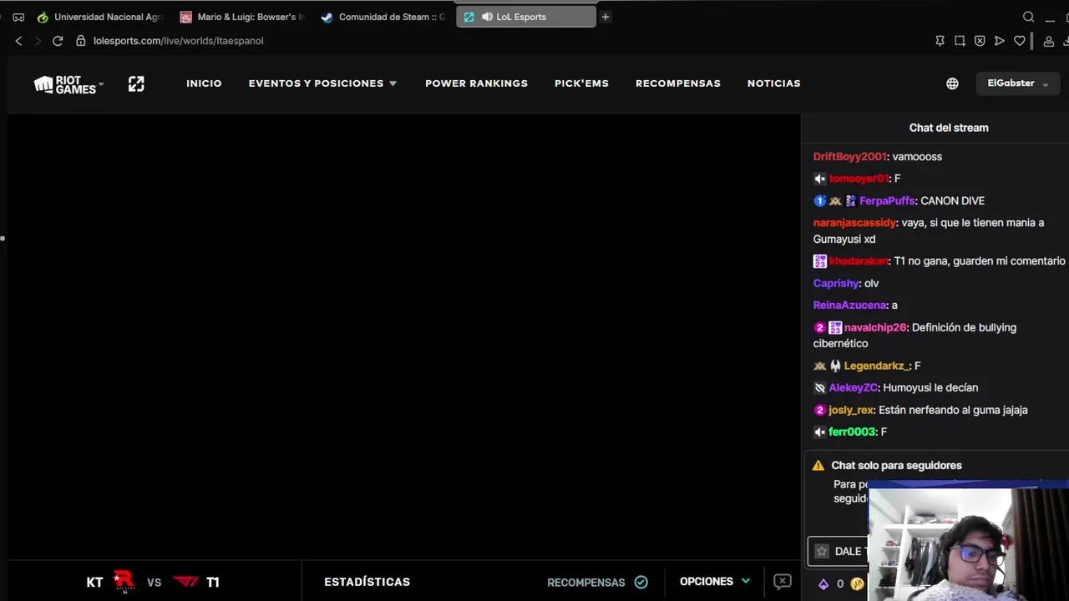Click username naranjascassidy in chat
This screenshot has height=601, width=1069.
pyautogui.click(x=854, y=223)
